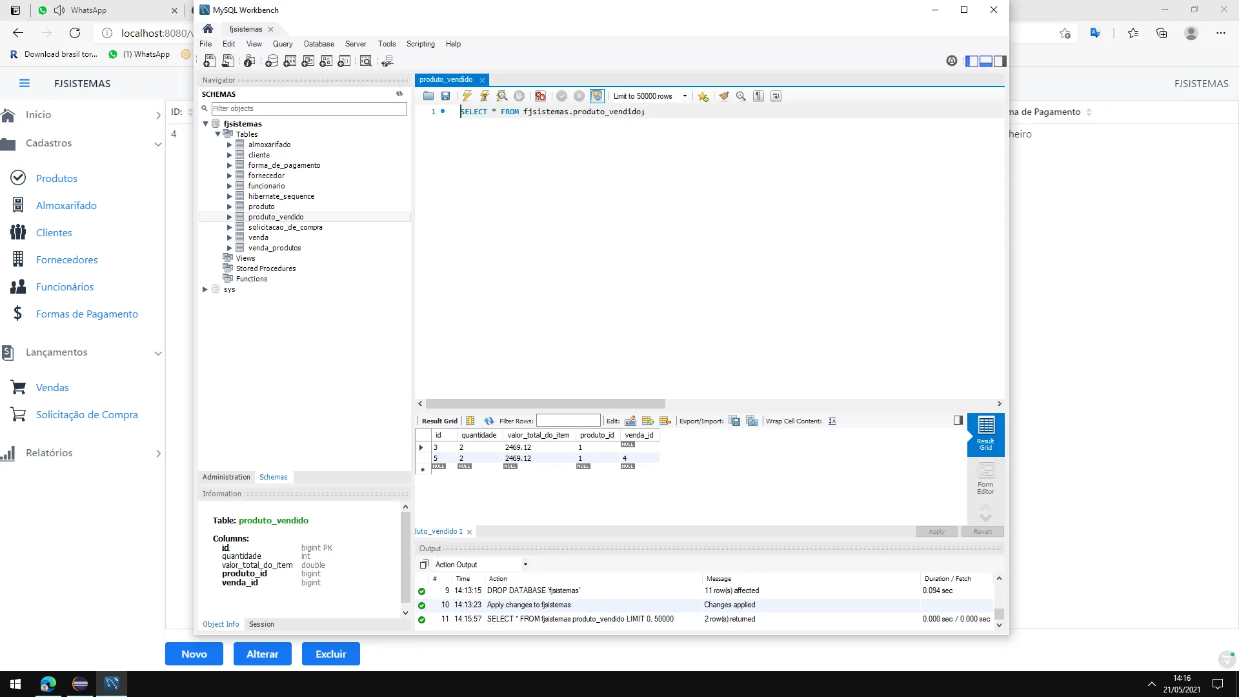The height and width of the screenshot is (697, 1239).
Task: Execute the query with lightning icon
Action: (467, 96)
